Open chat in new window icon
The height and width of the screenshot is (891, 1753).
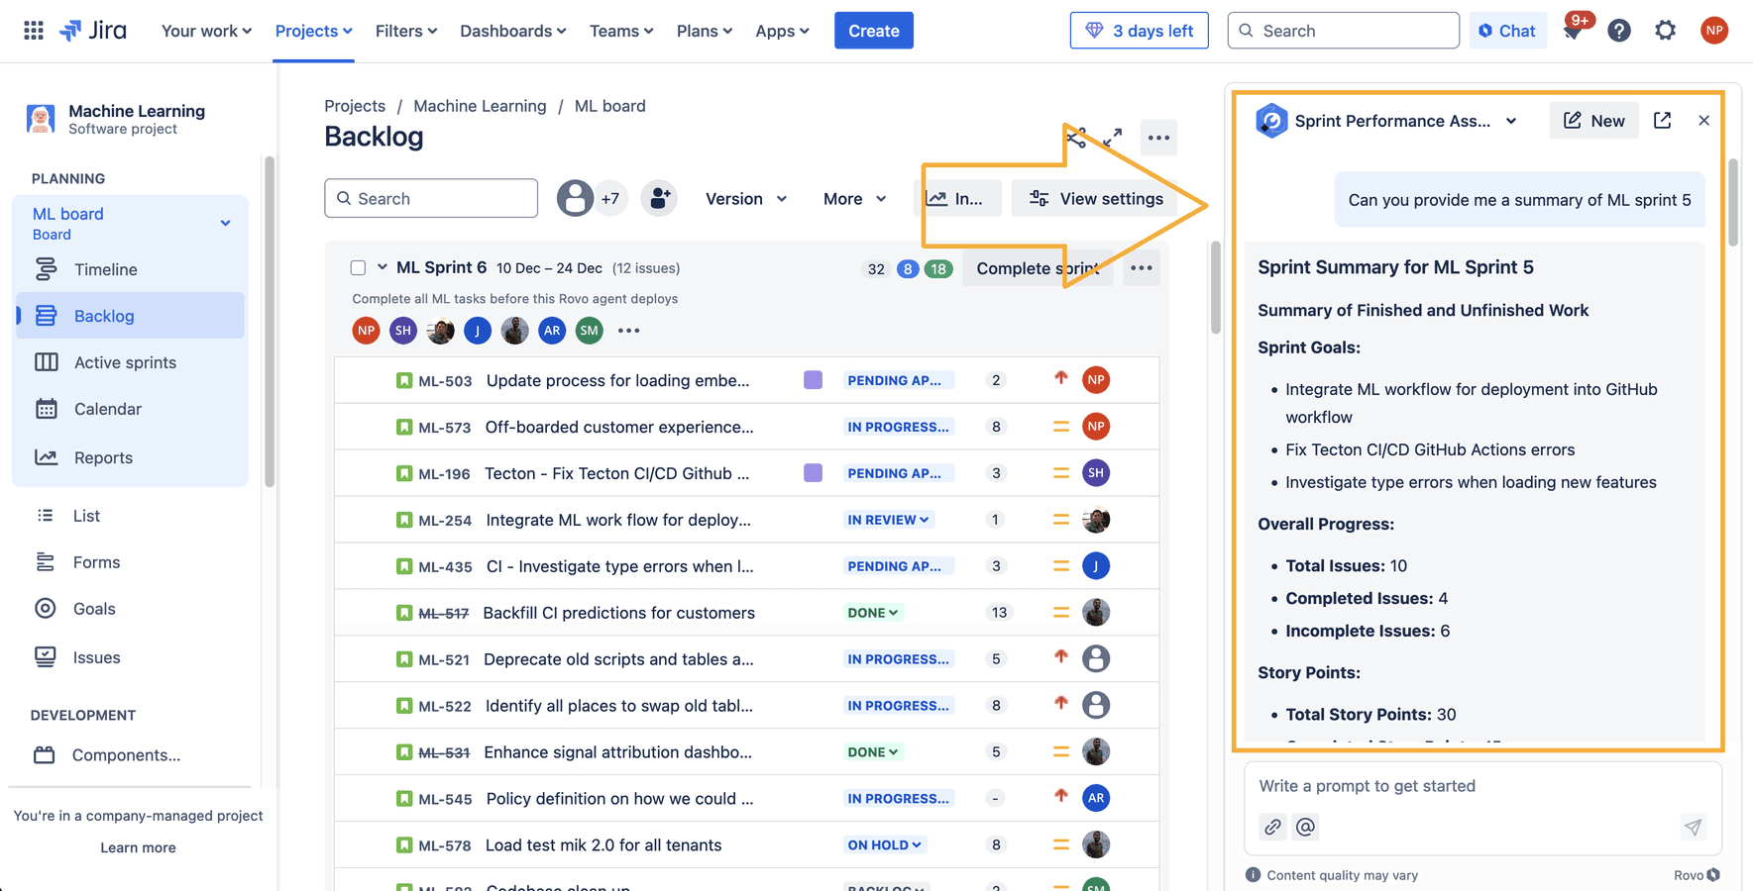(x=1662, y=120)
